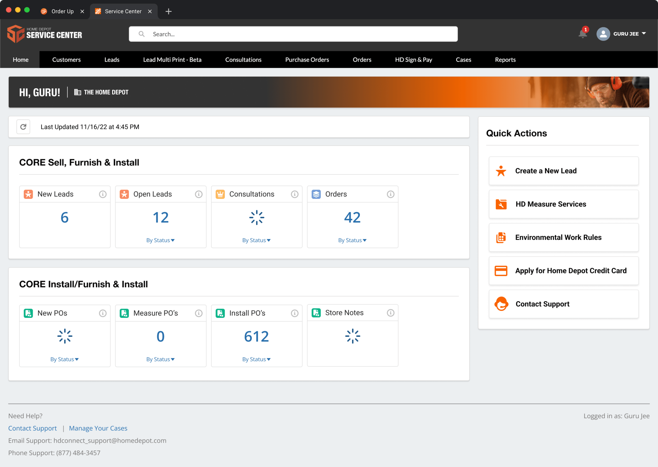This screenshot has height=467, width=658.
Task: Click the New POs document icon
Action: 28,313
